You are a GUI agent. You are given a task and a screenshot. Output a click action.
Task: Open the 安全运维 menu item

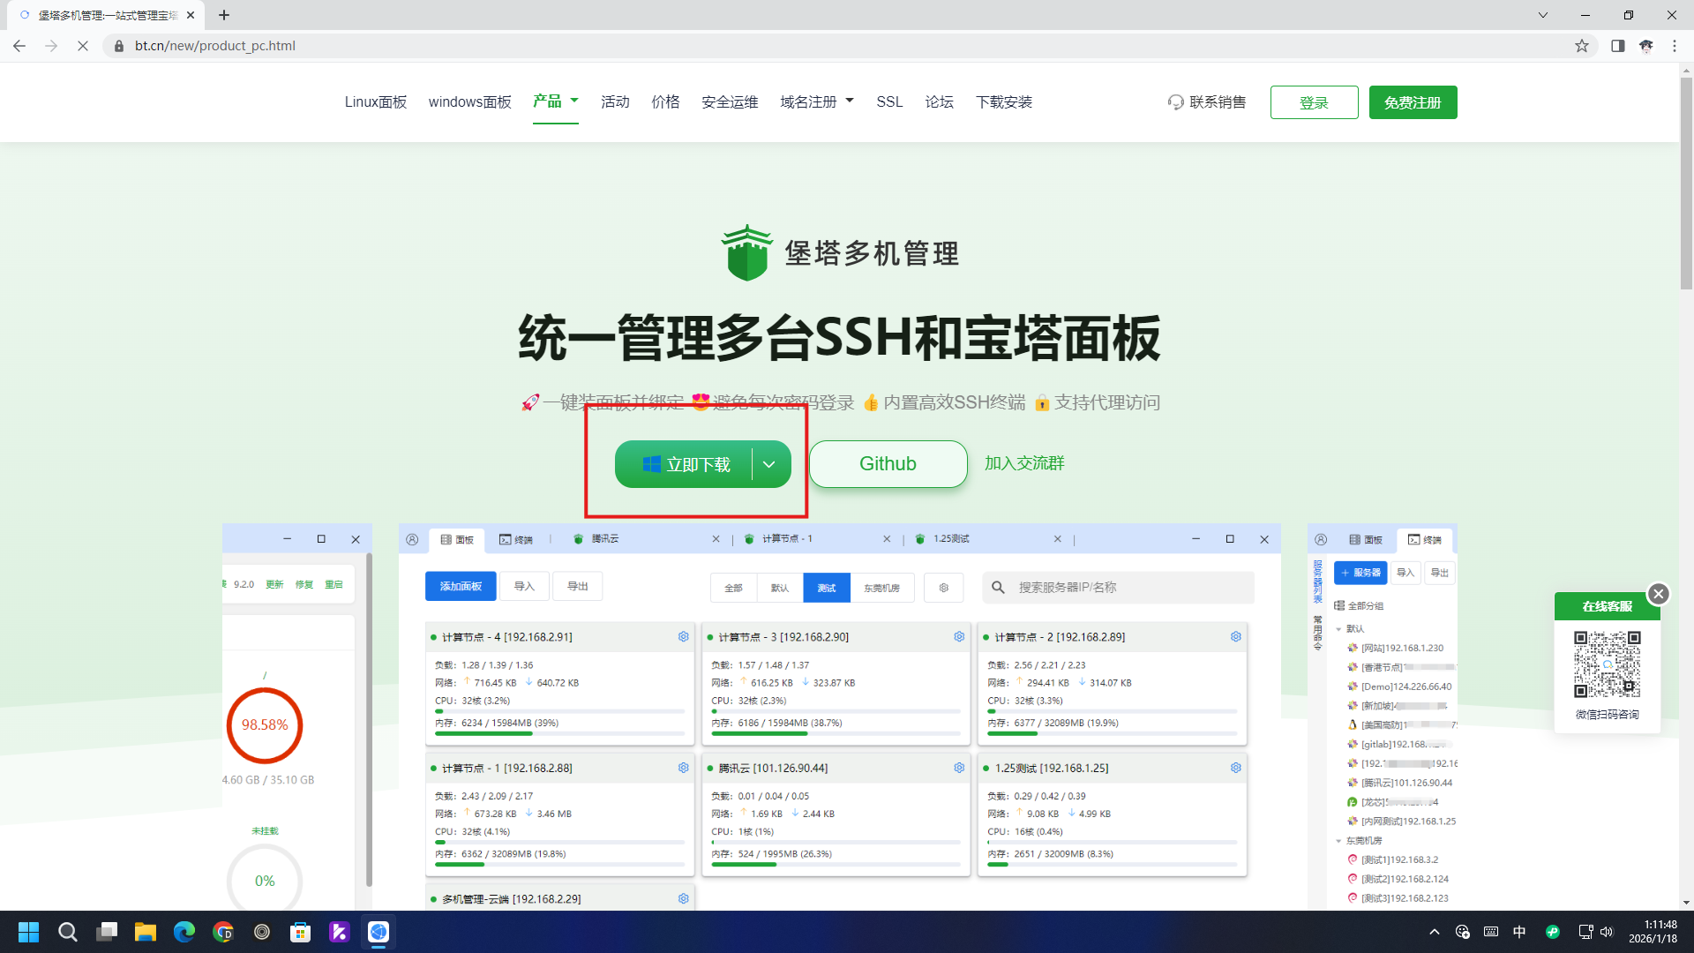pos(730,102)
